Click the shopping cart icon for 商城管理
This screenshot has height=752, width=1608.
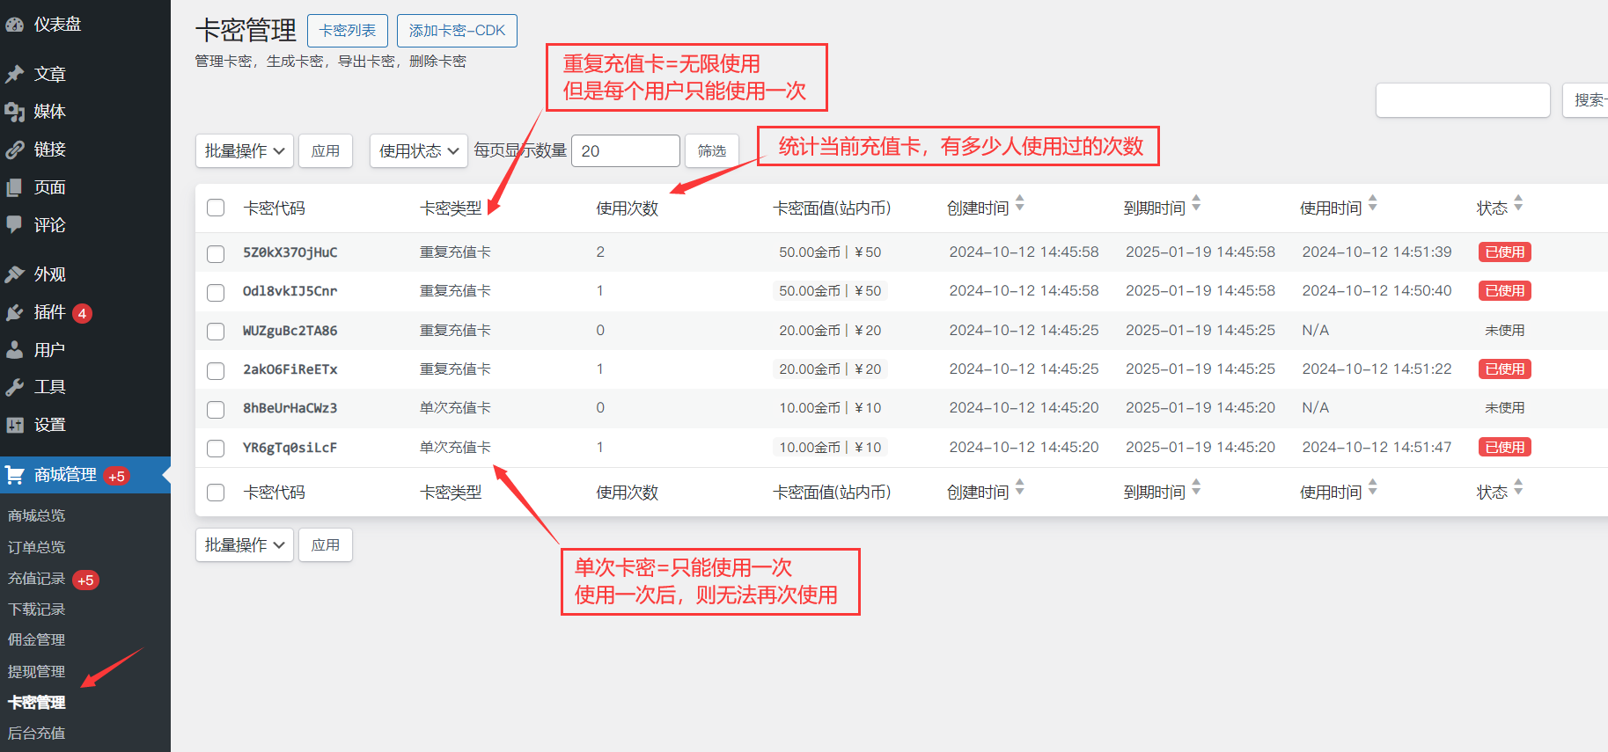click(14, 475)
